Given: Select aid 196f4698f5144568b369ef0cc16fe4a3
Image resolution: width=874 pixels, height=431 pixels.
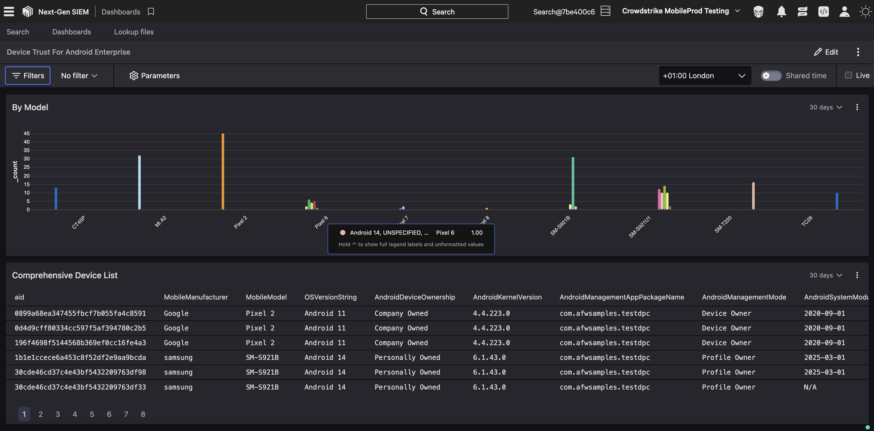Looking at the screenshot, I should tap(80, 343).
